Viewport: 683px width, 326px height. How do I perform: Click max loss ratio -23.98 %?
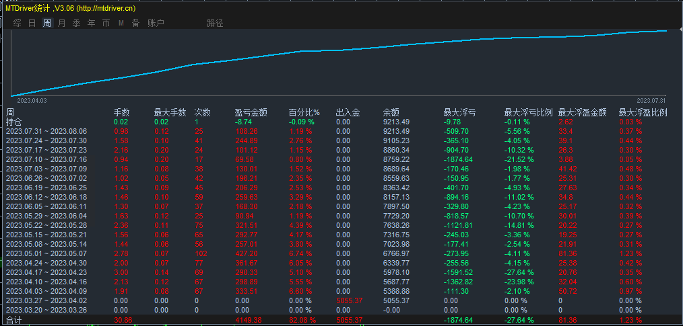519,282
